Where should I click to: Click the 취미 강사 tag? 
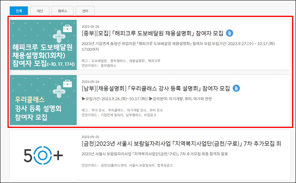[156, 110]
